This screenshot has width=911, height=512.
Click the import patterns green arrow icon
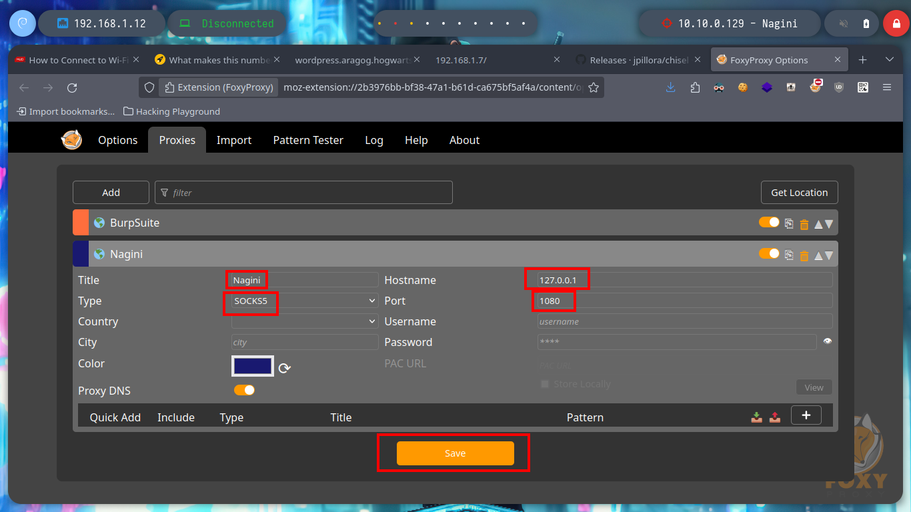(x=756, y=417)
